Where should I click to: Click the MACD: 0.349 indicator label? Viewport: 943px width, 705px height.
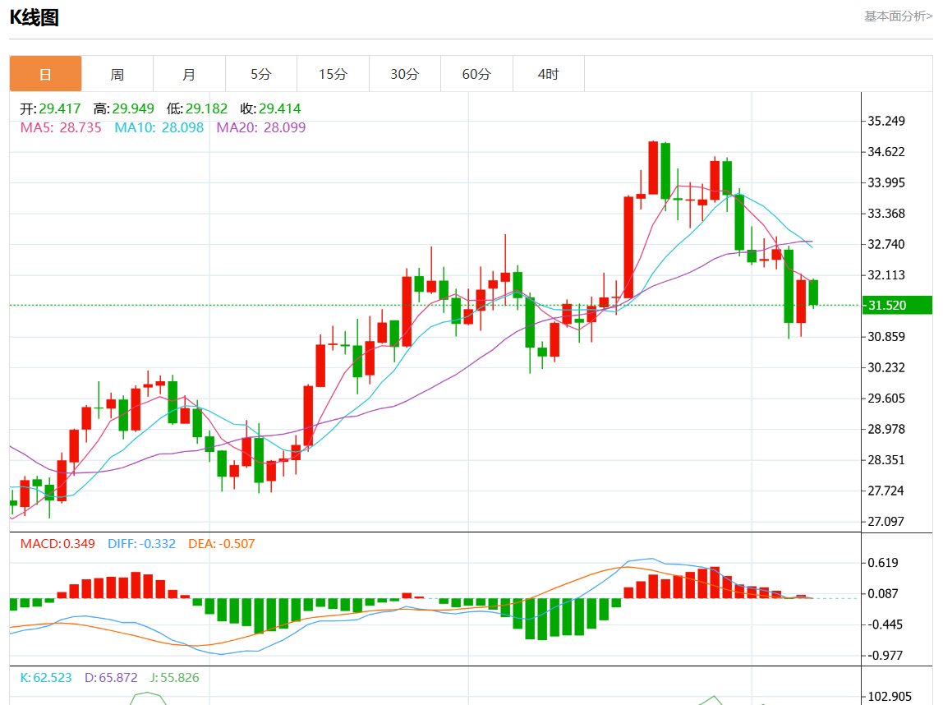57,544
